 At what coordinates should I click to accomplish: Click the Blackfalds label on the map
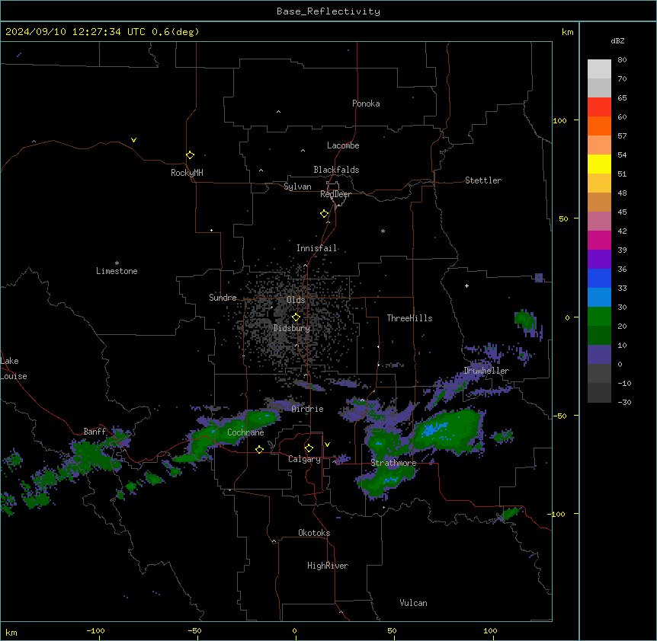(336, 170)
